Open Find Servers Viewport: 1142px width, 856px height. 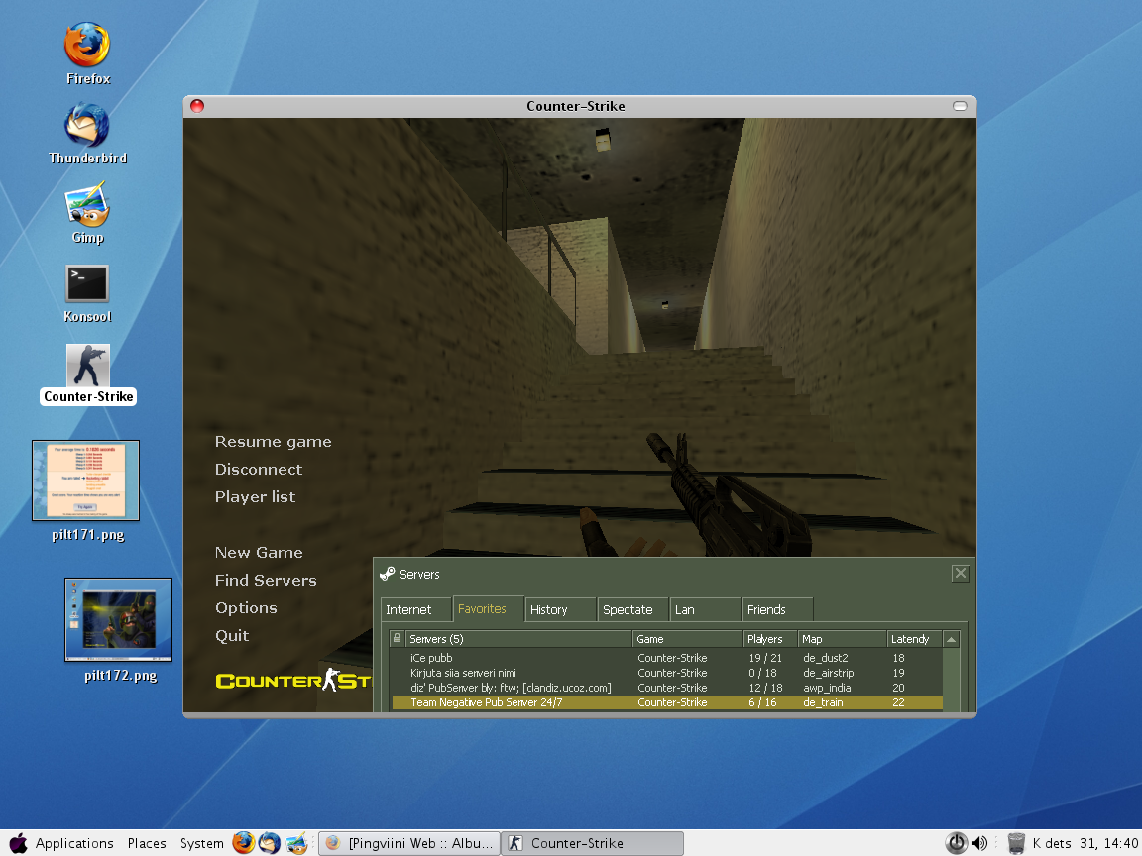(266, 581)
